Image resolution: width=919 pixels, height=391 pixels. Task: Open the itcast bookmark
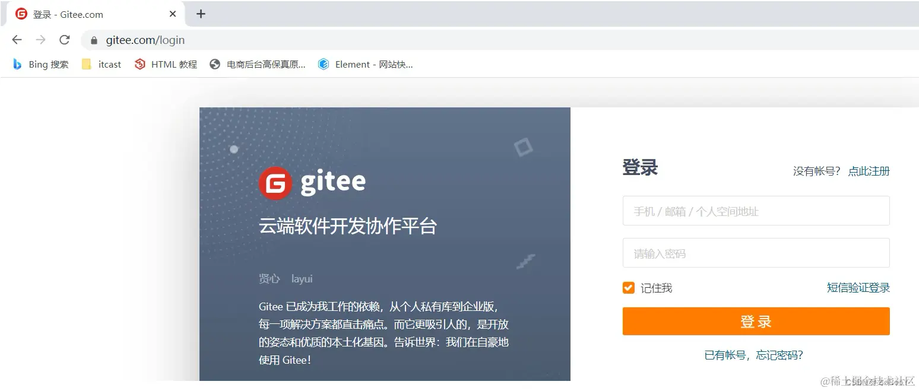tap(101, 64)
